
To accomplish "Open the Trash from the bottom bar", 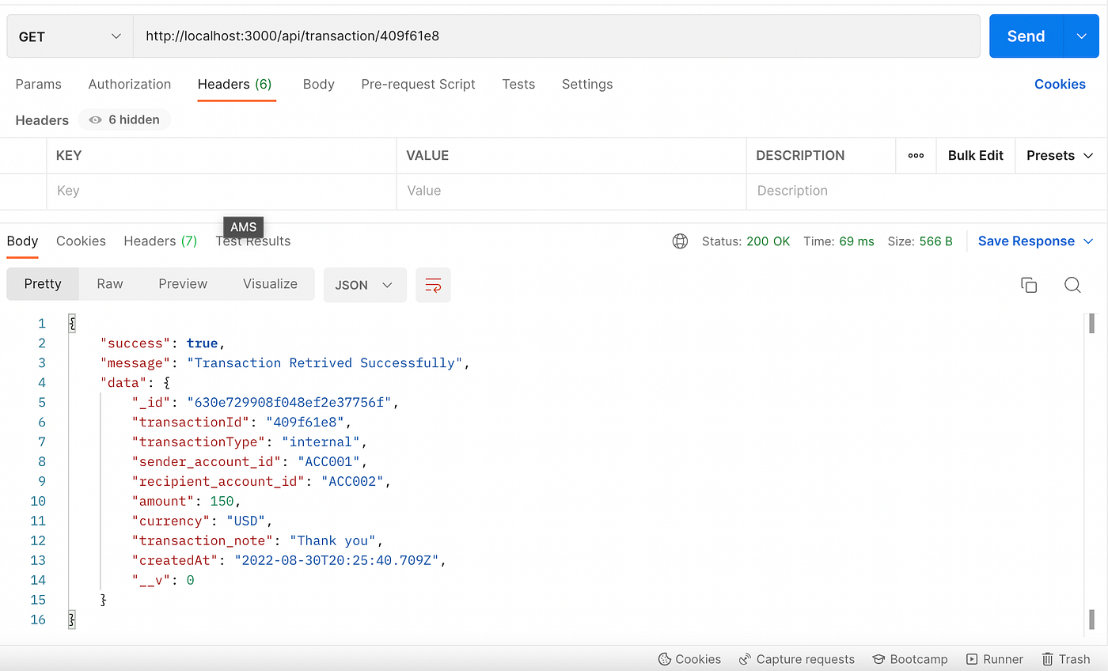I will point(1066,659).
